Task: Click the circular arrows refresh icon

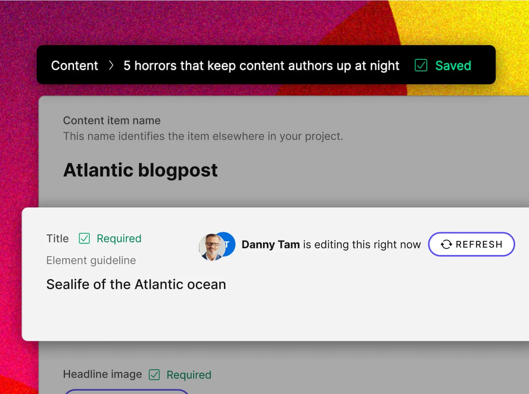Action: click(446, 244)
